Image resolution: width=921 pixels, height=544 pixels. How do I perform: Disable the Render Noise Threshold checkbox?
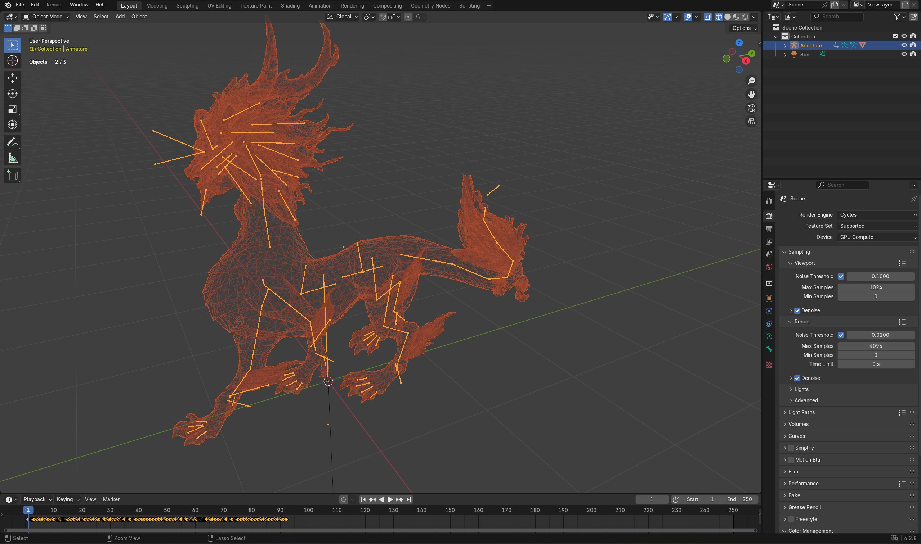841,335
